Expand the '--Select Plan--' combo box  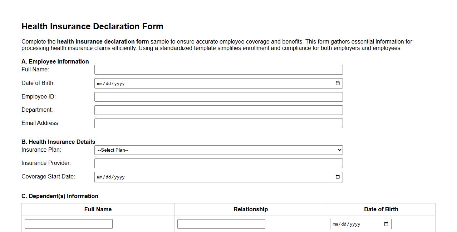click(218, 150)
